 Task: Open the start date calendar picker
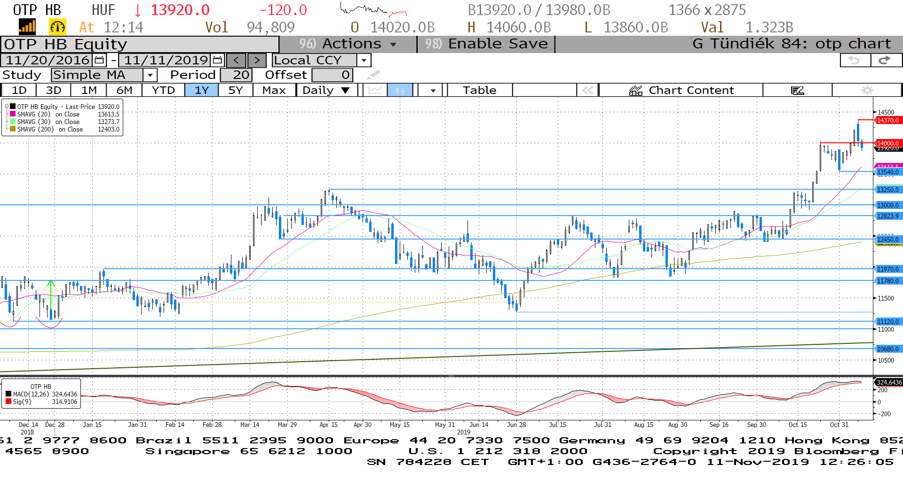[x=99, y=60]
